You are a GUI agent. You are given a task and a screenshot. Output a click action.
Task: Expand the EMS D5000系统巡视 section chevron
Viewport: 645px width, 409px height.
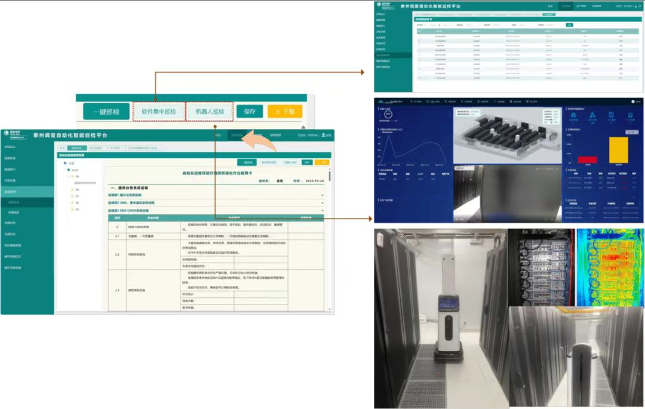(322, 210)
